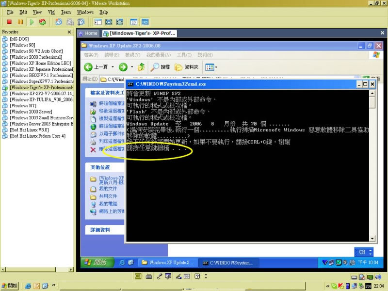Click the Reset VM toolbar icon

(43, 22)
